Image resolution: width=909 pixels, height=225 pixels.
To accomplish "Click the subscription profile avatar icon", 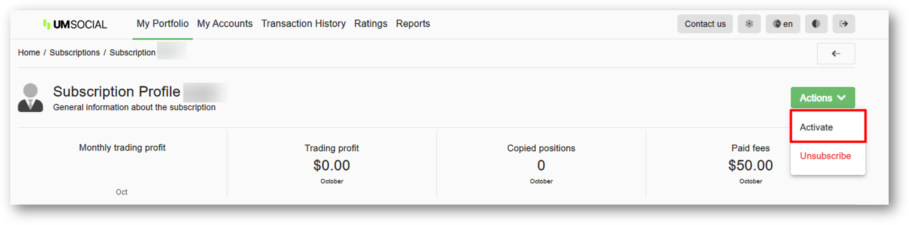I will (x=31, y=97).
